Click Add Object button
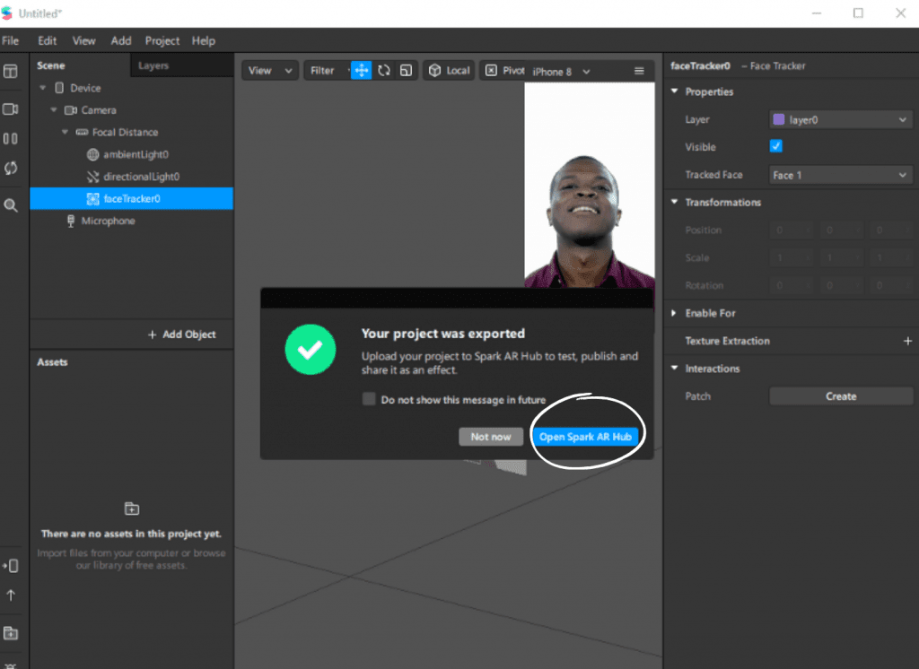The width and height of the screenshot is (919, 669). pos(181,334)
